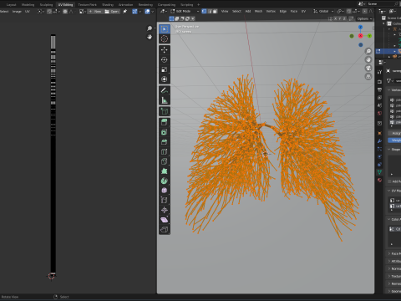The height and width of the screenshot is (301, 401).
Task: Select the Spin tool
Action: [165, 181]
